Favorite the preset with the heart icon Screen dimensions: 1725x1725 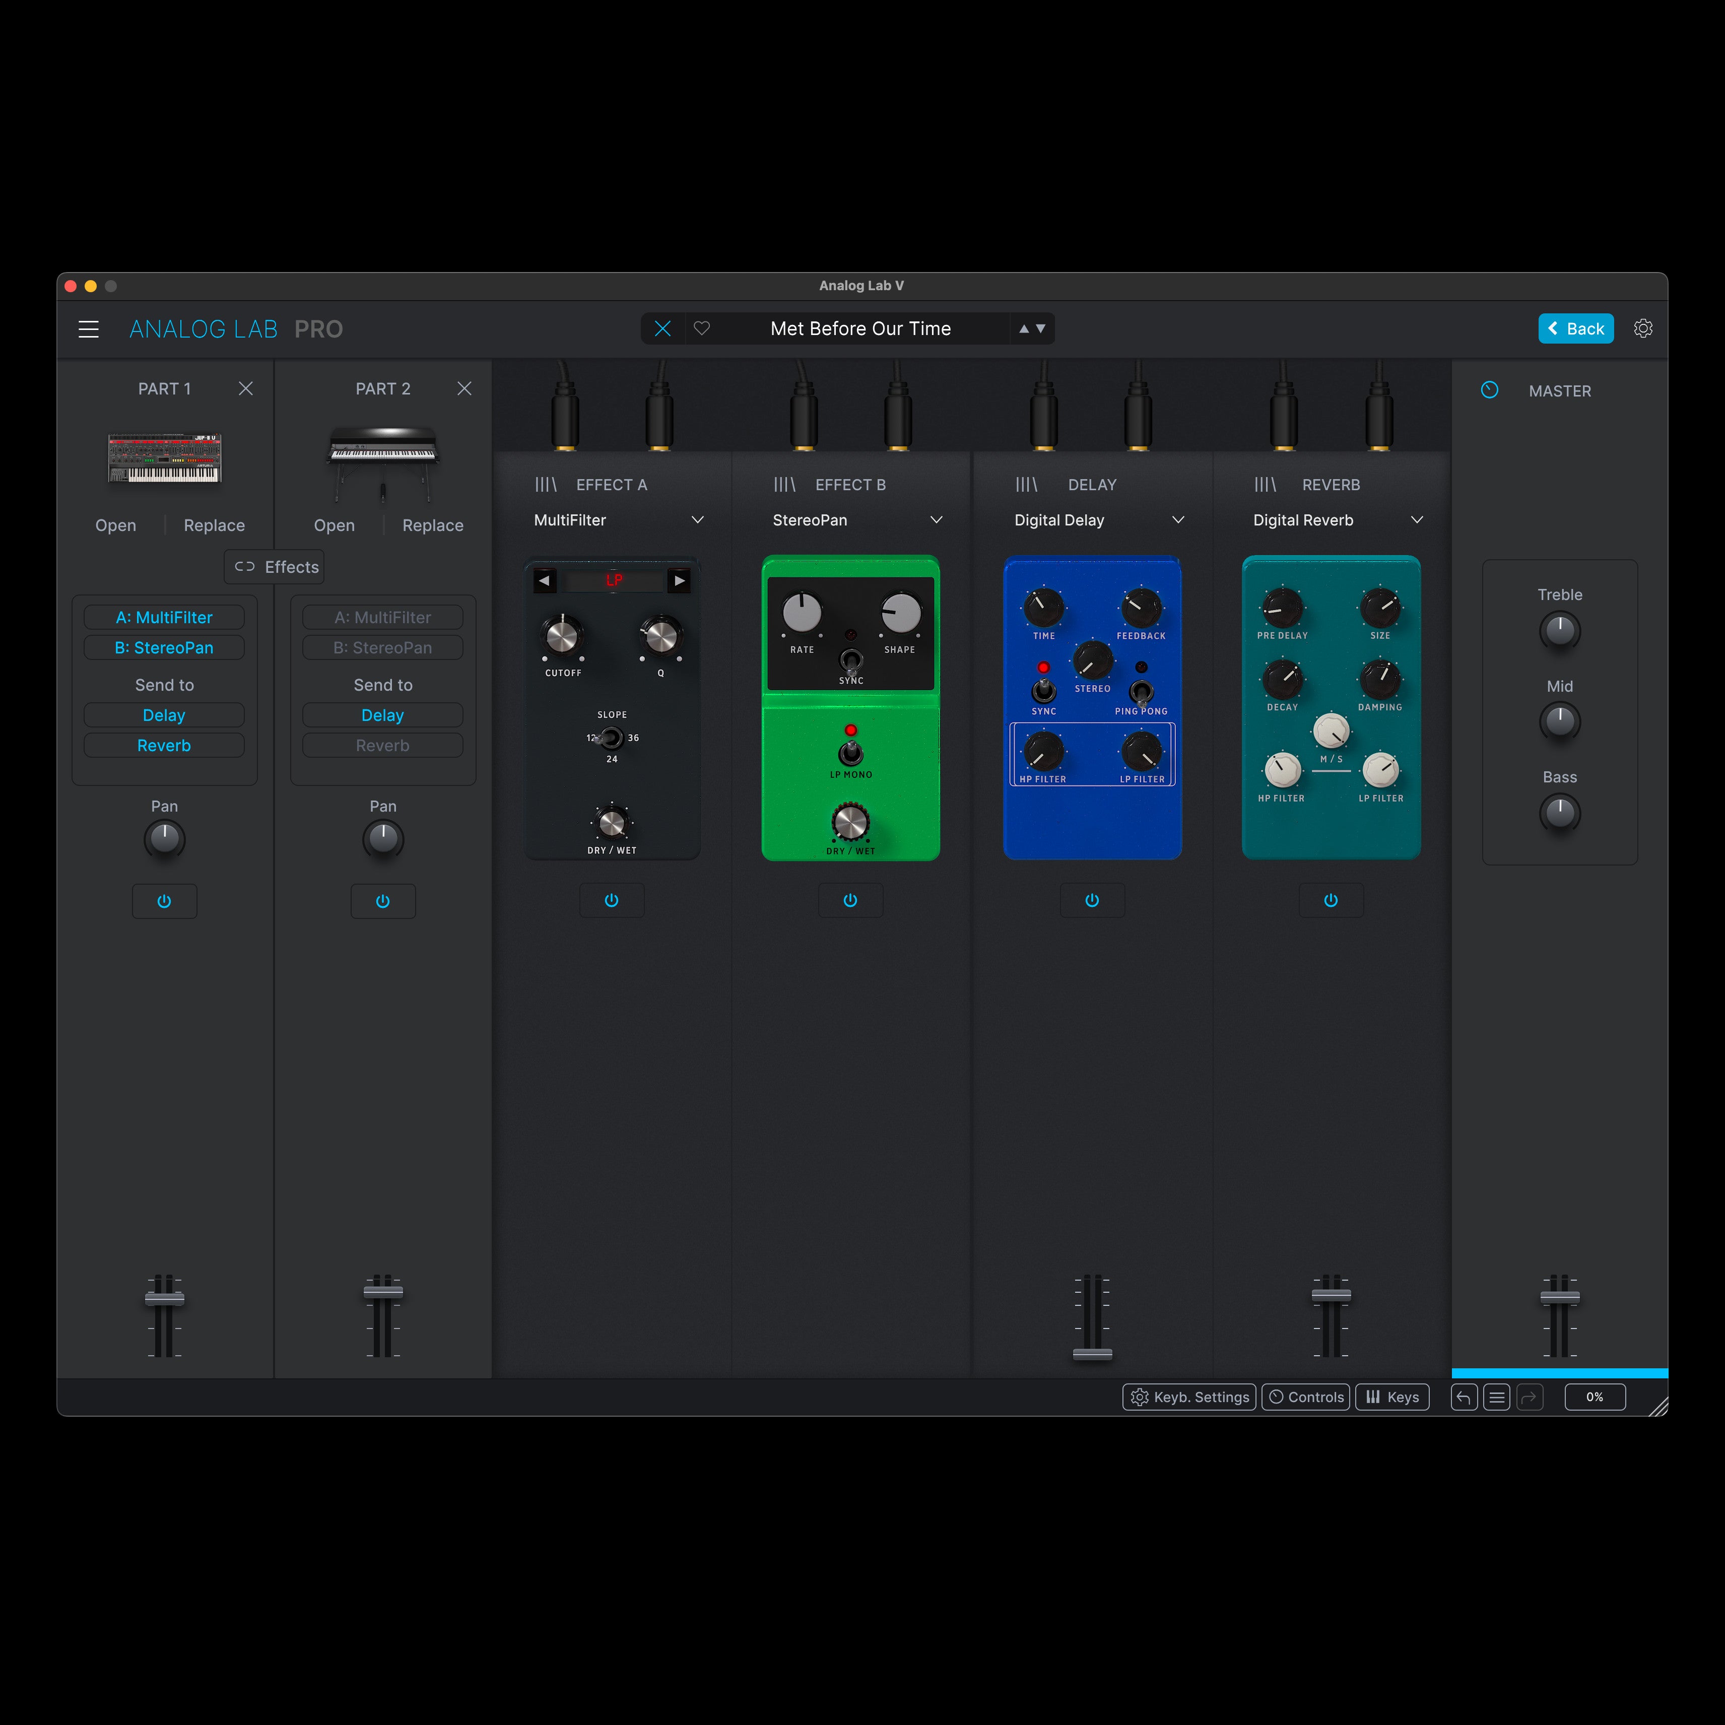point(702,328)
